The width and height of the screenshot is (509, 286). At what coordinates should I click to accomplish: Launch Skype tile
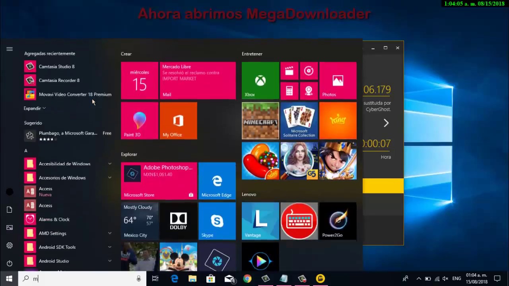(x=217, y=221)
